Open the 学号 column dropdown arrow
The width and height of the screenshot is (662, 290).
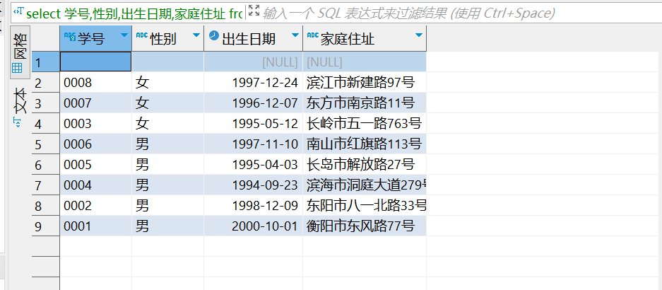click(124, 35)
